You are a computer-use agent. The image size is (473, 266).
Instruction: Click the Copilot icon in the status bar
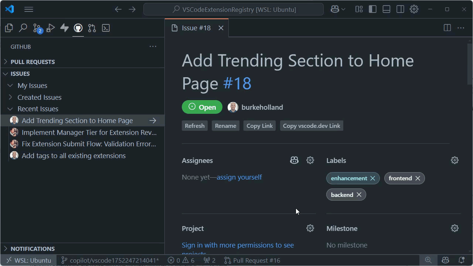445,260
